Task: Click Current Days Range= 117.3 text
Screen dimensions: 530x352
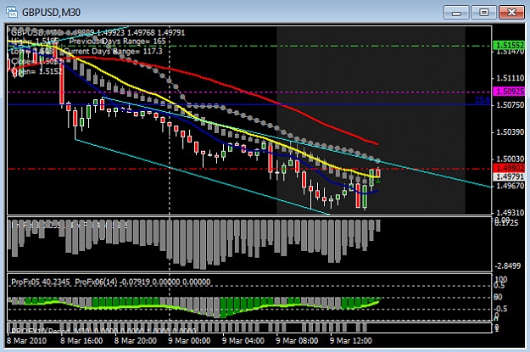Action: (x=114, y=52)
